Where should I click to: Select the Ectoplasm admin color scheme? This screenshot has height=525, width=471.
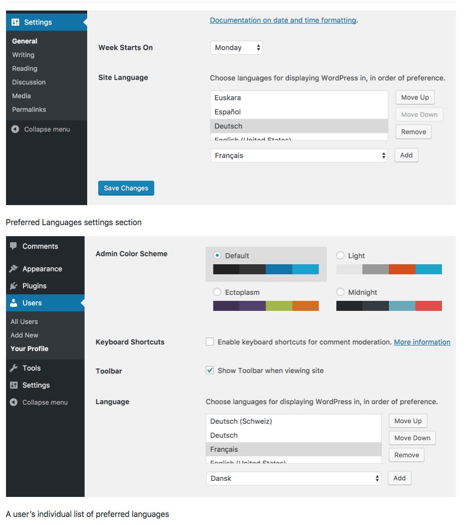[x=217, y=292]
